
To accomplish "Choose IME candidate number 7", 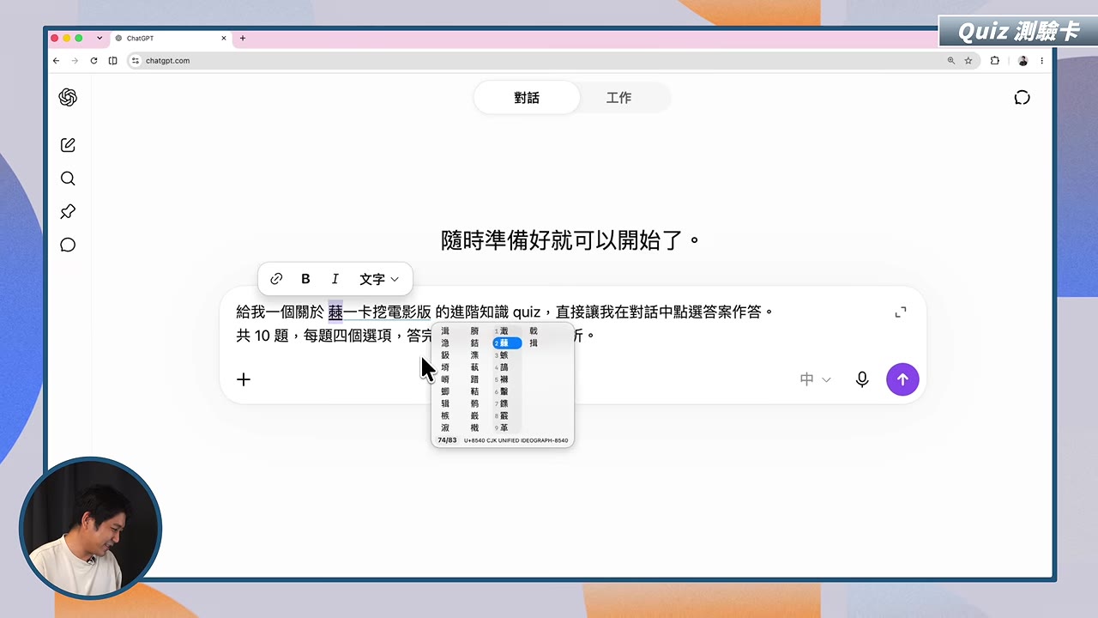I will coord(506,403).
